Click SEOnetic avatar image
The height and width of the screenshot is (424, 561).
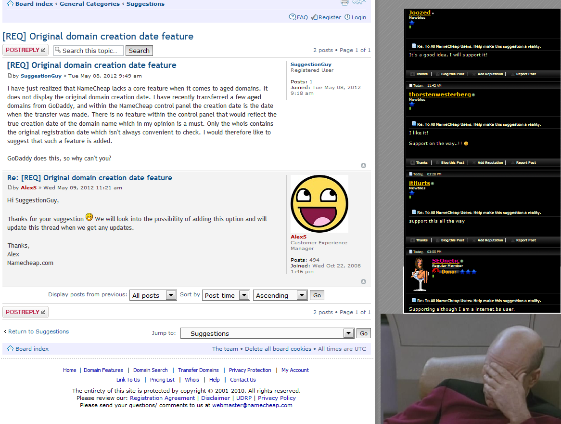[x=420, y=274]
